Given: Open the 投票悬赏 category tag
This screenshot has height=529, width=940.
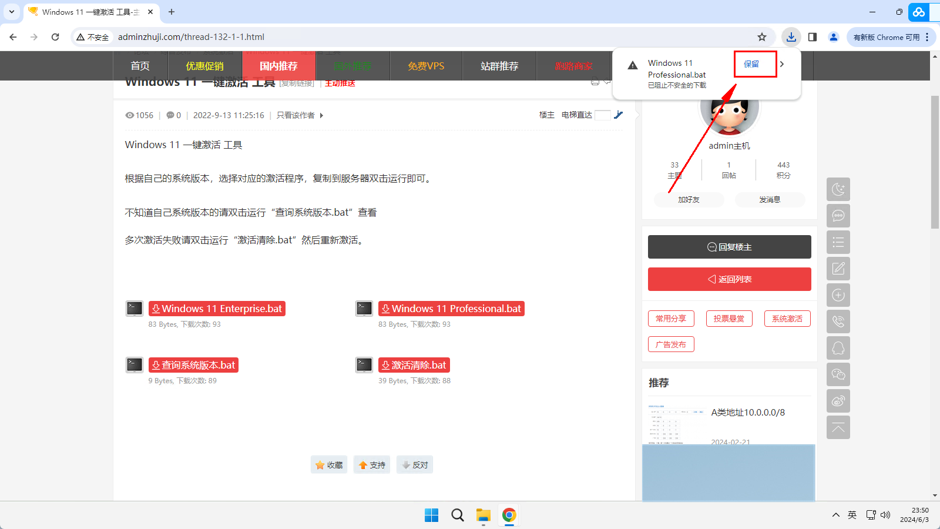Looking at the screenshot, I should coord(729,319).
